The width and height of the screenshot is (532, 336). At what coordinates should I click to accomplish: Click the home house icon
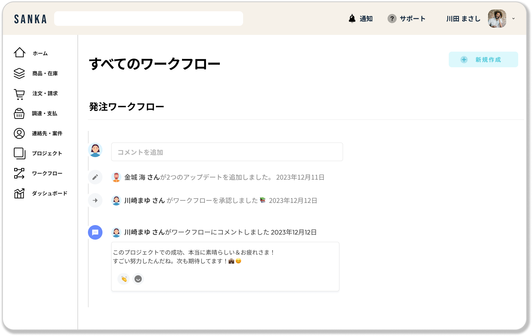[x=20, y=53]
